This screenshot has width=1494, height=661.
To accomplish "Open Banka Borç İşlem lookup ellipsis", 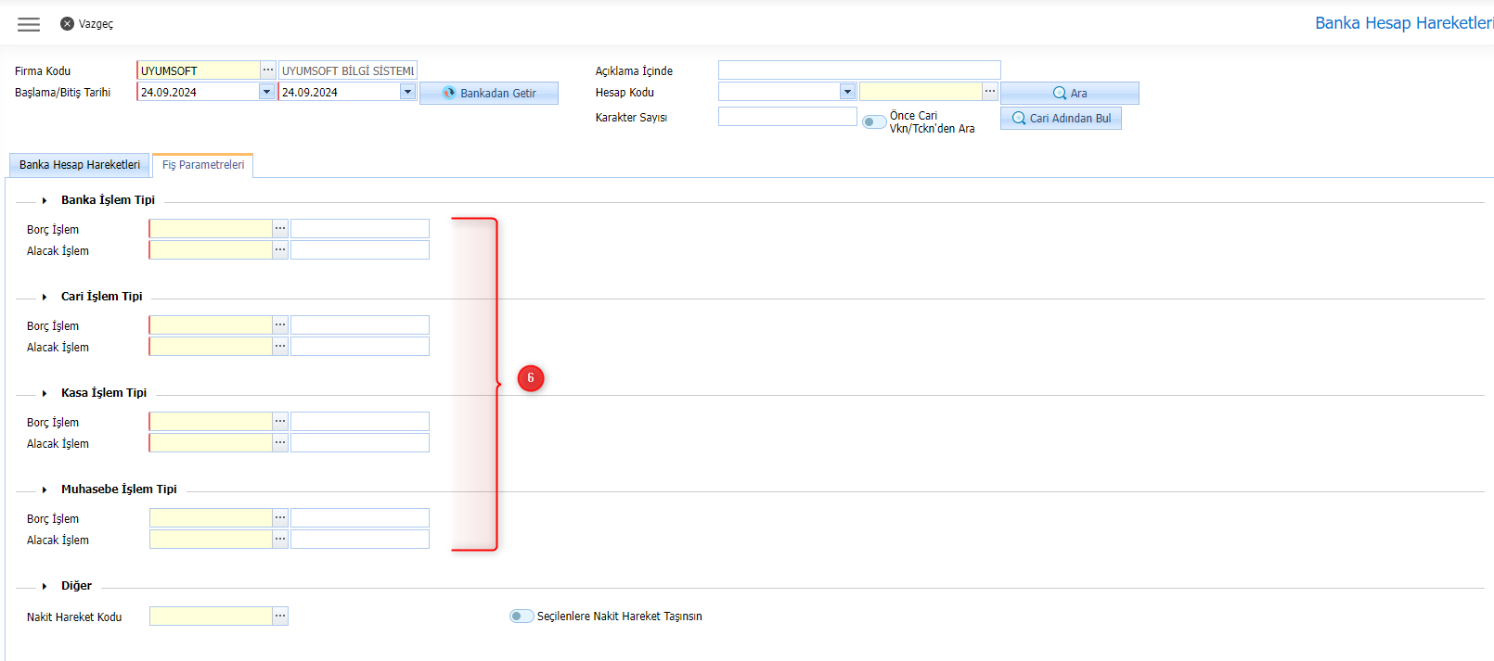I will pos(280,229).
